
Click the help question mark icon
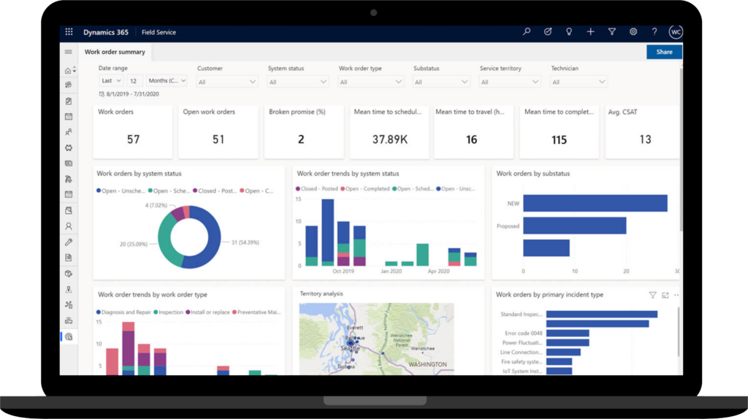pyautogui.click(x=654, y=32)
